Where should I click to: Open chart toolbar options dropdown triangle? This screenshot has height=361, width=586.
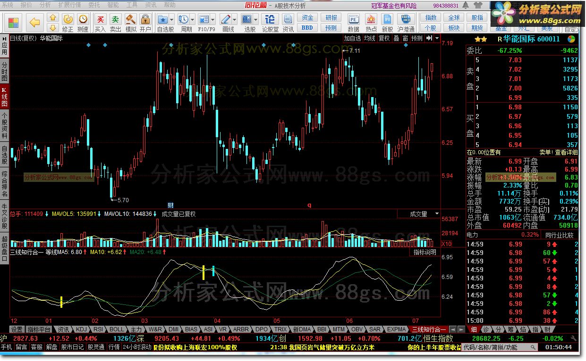pyautogui.click(x=437, y=38)
